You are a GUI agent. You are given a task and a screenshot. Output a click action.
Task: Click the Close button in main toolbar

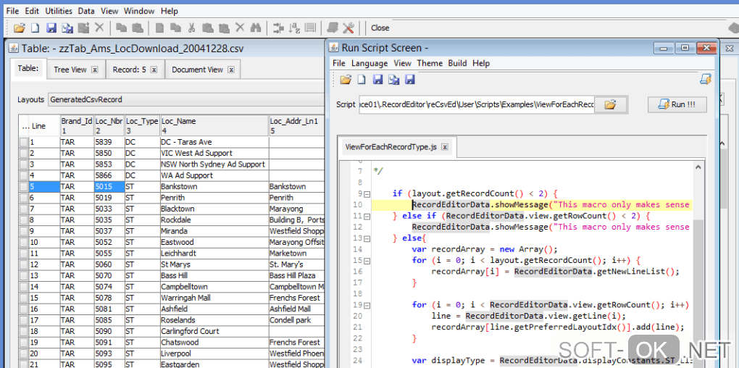[380, 28]
